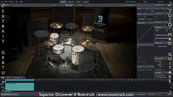Adjust the Offset slider knob
The height and width of the screenshot is (97, 173).
(x=145, y=63)
